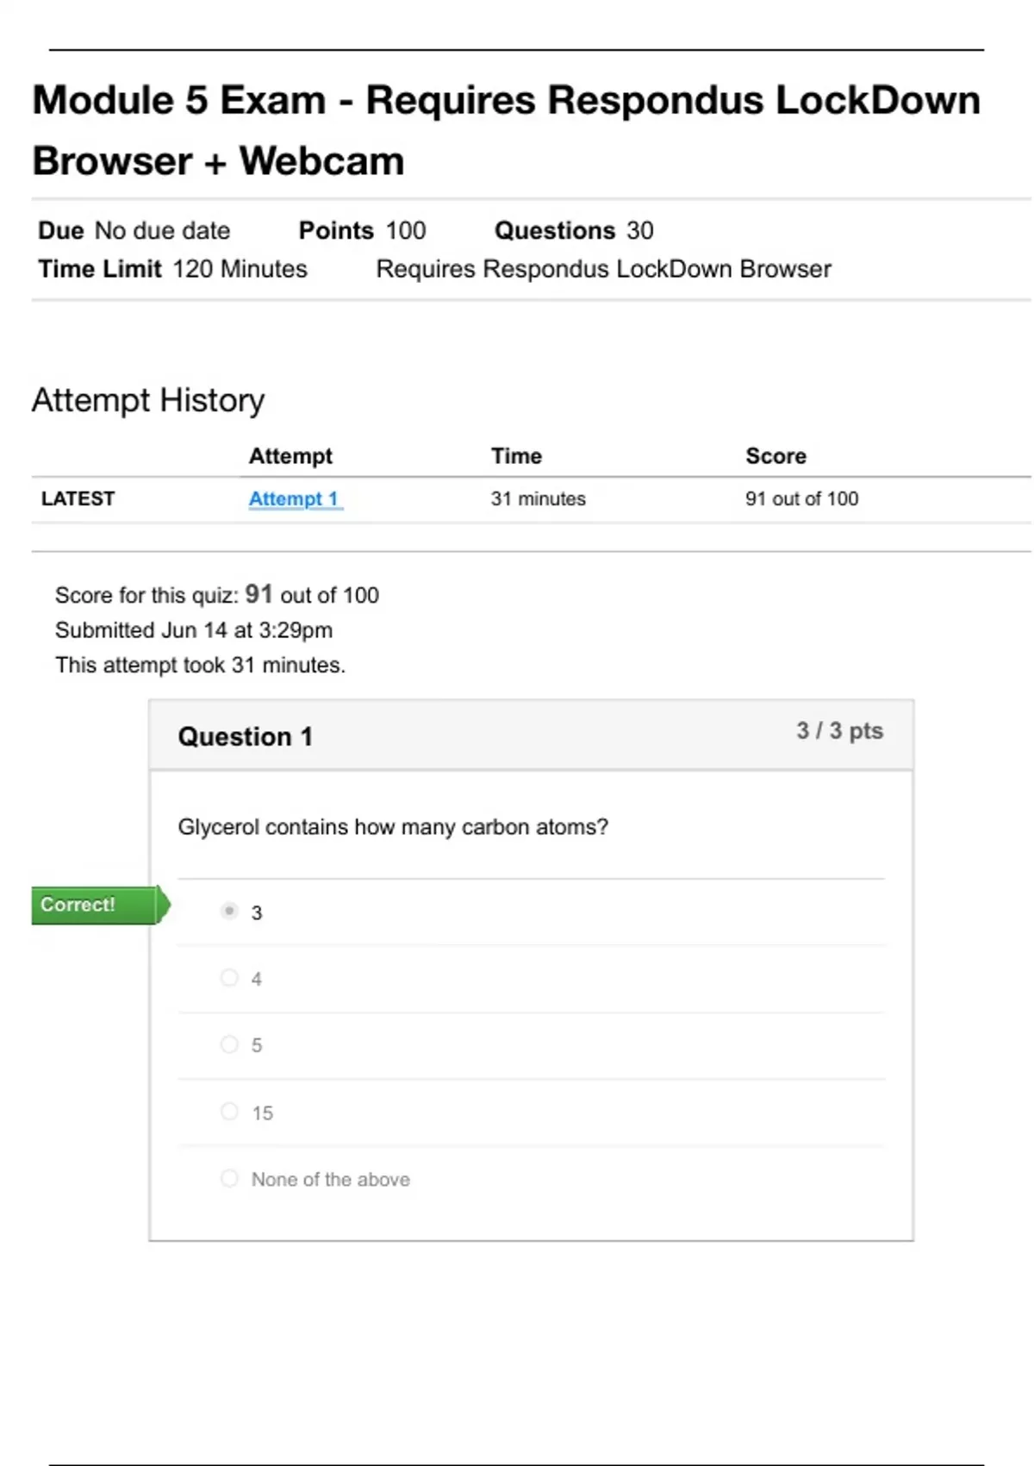Choose the 'None of the above' radio option
The width and height of the screenshot is (1034, 1466).
229,1178
